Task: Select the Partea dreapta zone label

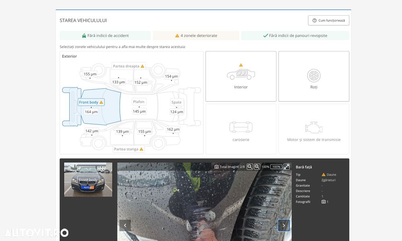Action: click(x=129, y=66)
